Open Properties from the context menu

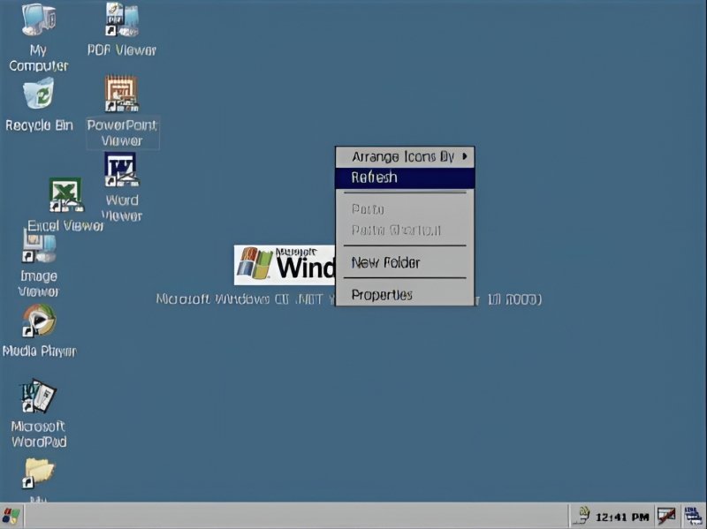tap(405, 295)
